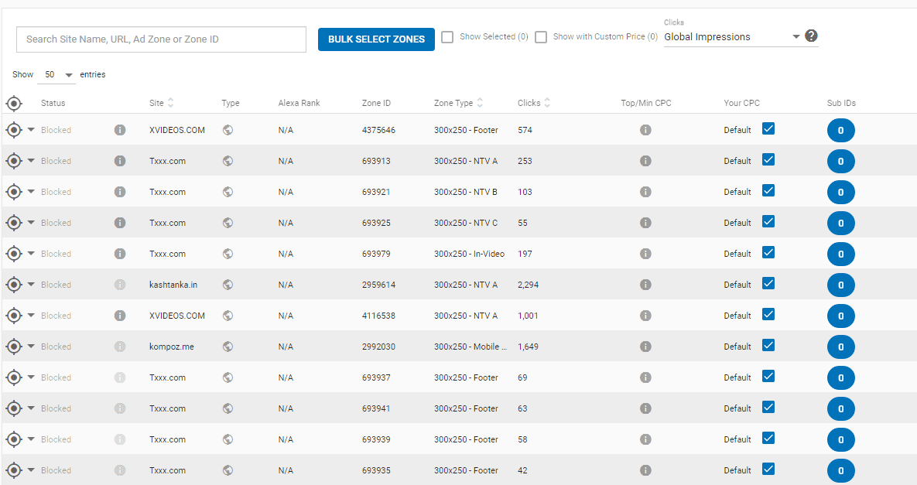This screenshot has width=917, height=485.
Task: Expand status dropdown arrow for zone 4375646
Action: (31, 130)
